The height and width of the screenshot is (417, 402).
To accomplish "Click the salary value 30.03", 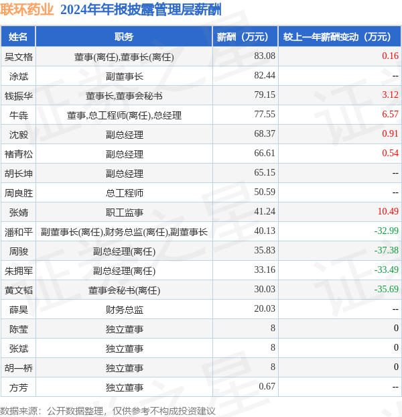I will [x=265, y=289].
